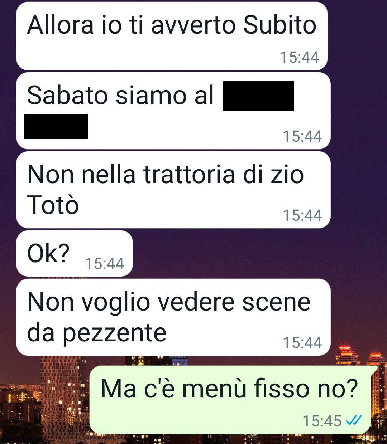The width and height of the screenshot is (387, 444).
Task: Tap the word 'trattoria' in the message
Action: (x=189, y=175)
